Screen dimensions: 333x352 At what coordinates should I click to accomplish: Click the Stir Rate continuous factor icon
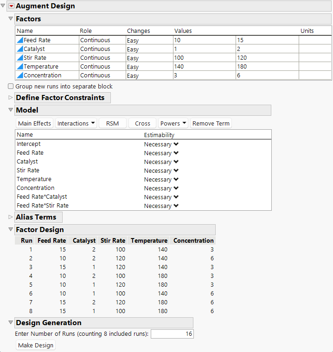click(x=20, y=58)
